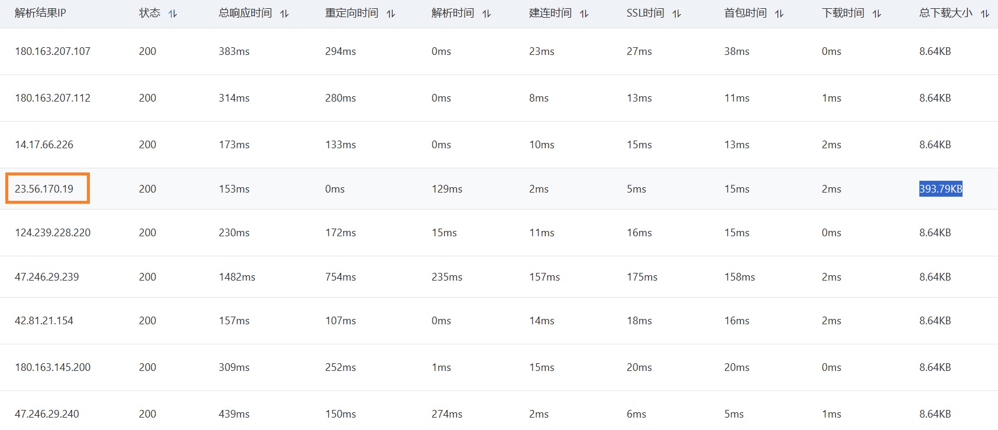This screenshot has height=430, width=998.
Task: Click the 1482ms total response value
Action: pyautogui.click(x=237, y=277)
